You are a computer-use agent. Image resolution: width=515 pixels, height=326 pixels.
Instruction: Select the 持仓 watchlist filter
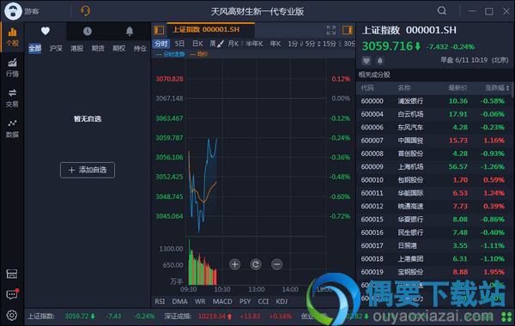click(x=140, y=49)
